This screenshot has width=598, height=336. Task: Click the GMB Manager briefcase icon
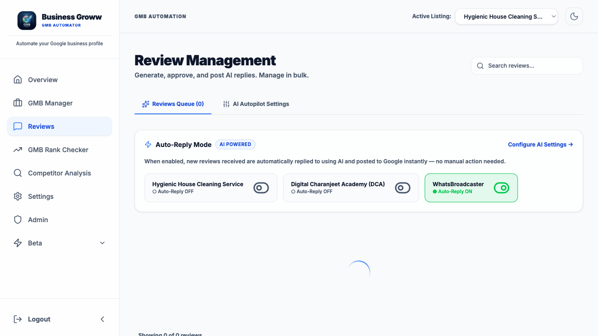(x=18, y=103)
